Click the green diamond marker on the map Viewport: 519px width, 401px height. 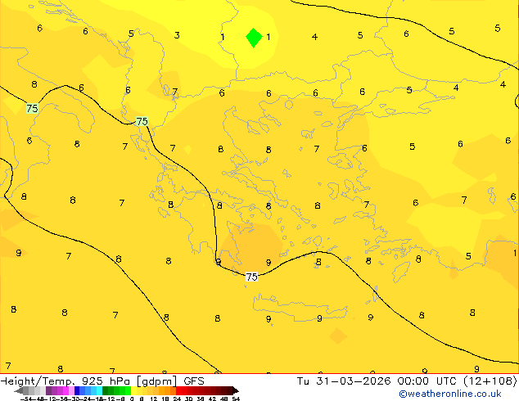(254, 38)
